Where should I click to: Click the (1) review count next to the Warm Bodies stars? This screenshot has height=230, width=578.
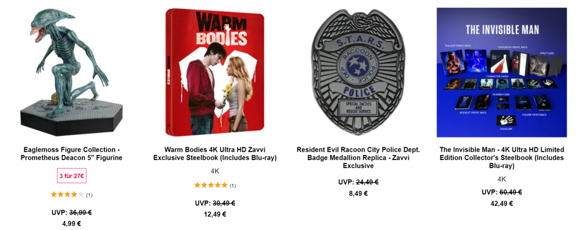pos(233,185)
